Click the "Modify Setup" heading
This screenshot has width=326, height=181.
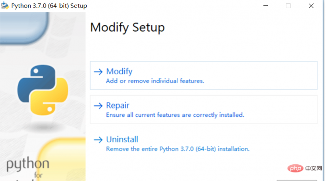(128, 28)
